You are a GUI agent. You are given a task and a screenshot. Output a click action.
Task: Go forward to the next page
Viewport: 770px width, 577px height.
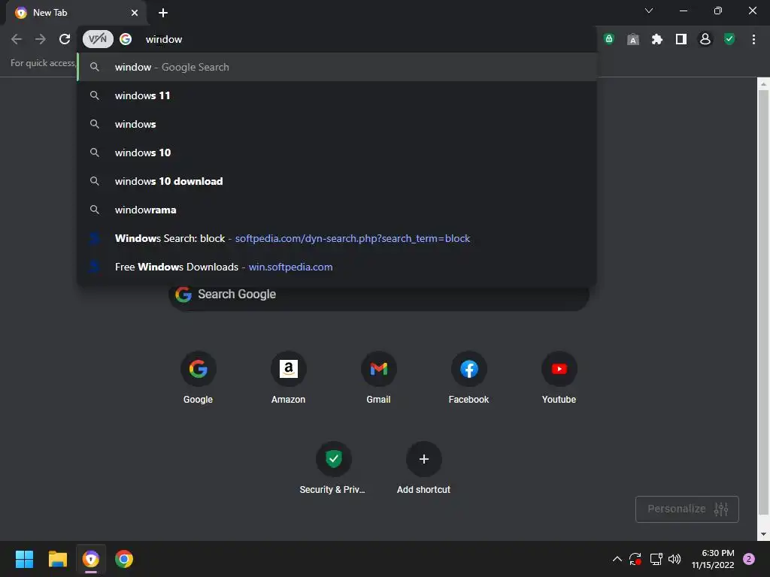[41, 39]
